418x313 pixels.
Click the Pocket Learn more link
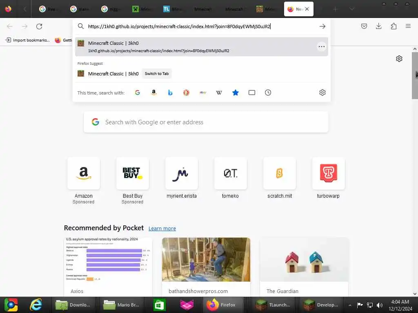(x=162, y=228)
